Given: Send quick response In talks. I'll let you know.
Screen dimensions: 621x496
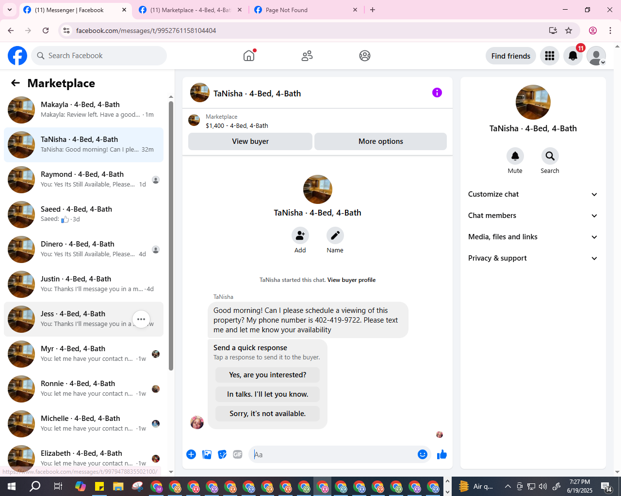Looking at the screenshot, I should point(268,394).
